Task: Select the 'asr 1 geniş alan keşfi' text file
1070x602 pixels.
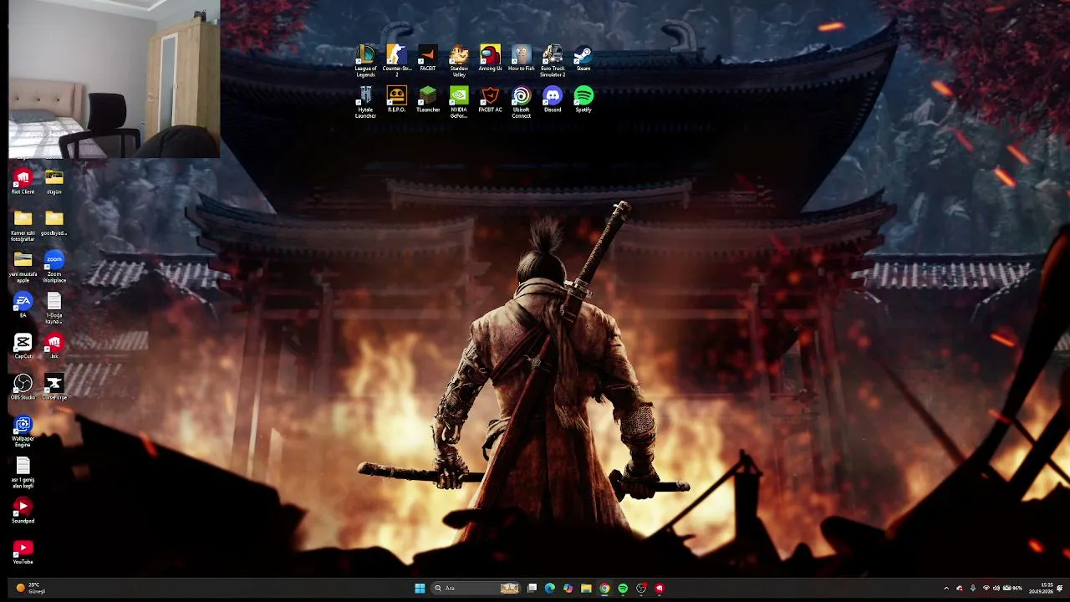Action: 23,472
